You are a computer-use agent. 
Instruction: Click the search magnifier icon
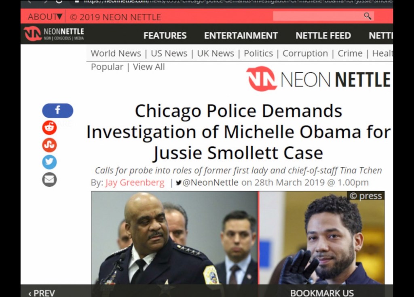368,16
